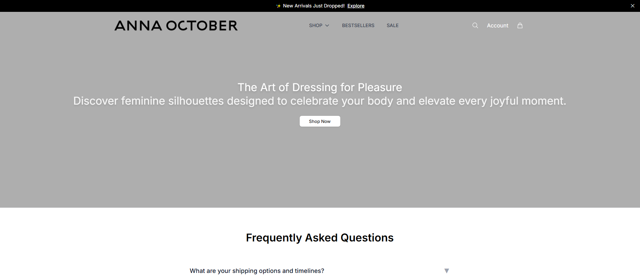Click the Frequently Asked Questions heading
Viewport: 640px width, 277px height.
coord(320,238)
